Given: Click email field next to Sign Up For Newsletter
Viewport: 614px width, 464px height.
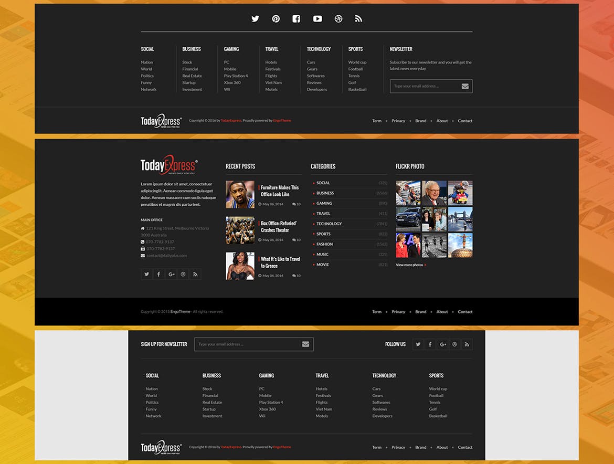Looking at the screenshot, I should (247, 344).
